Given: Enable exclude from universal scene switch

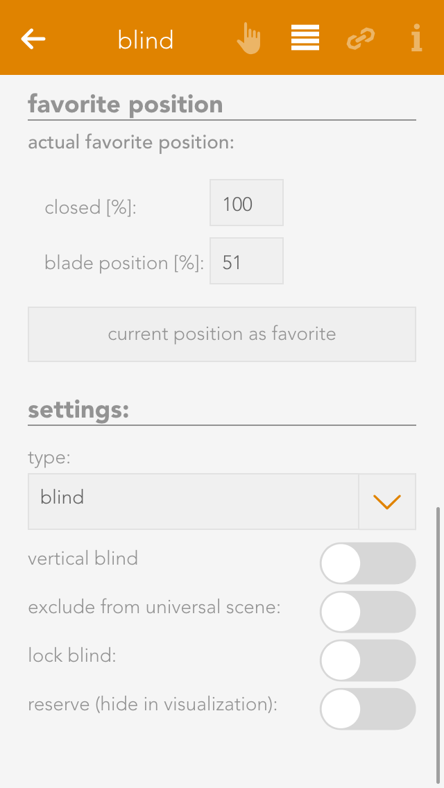Looking at the screenshot, I should (x=368, y=612).
